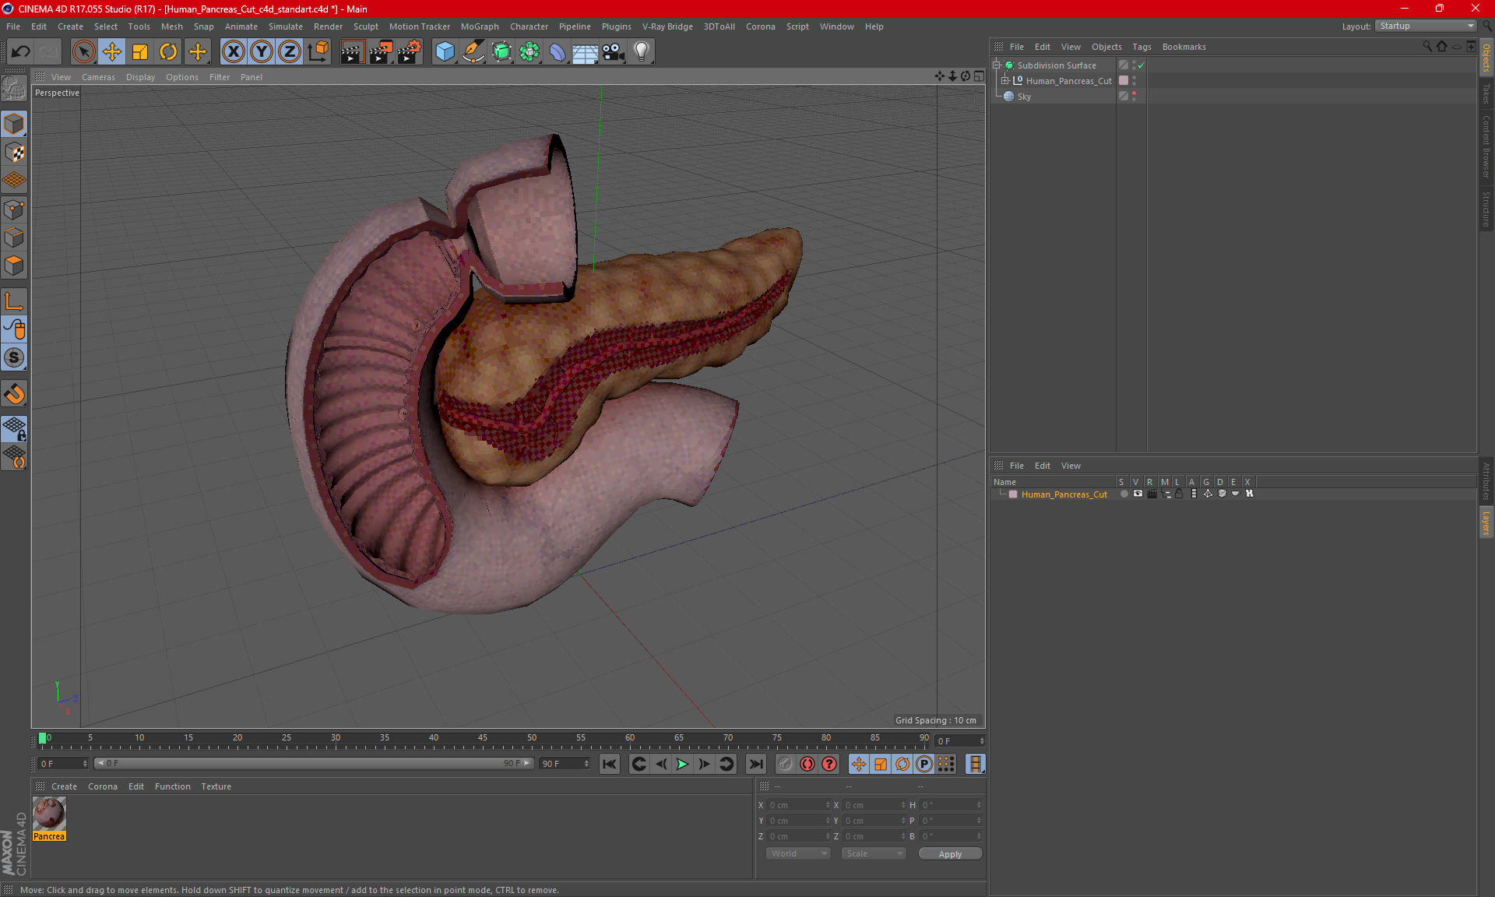Render to Picture Viewer
The image size is (1495, 897).
click(x=381, y=51)
